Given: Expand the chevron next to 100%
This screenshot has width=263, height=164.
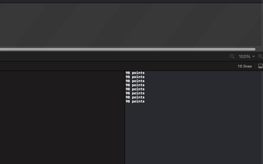Looking at the screenshot, I should [253, 56].
